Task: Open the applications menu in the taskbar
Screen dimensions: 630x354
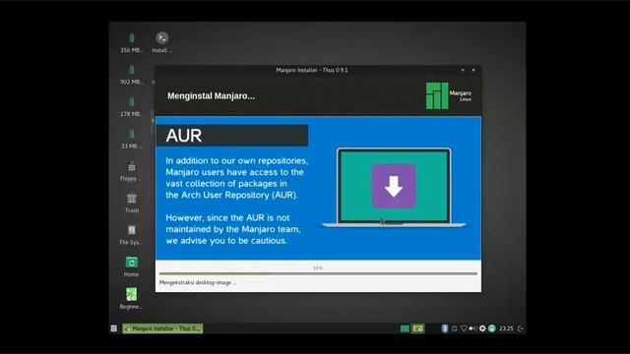Action: [114, 328]
